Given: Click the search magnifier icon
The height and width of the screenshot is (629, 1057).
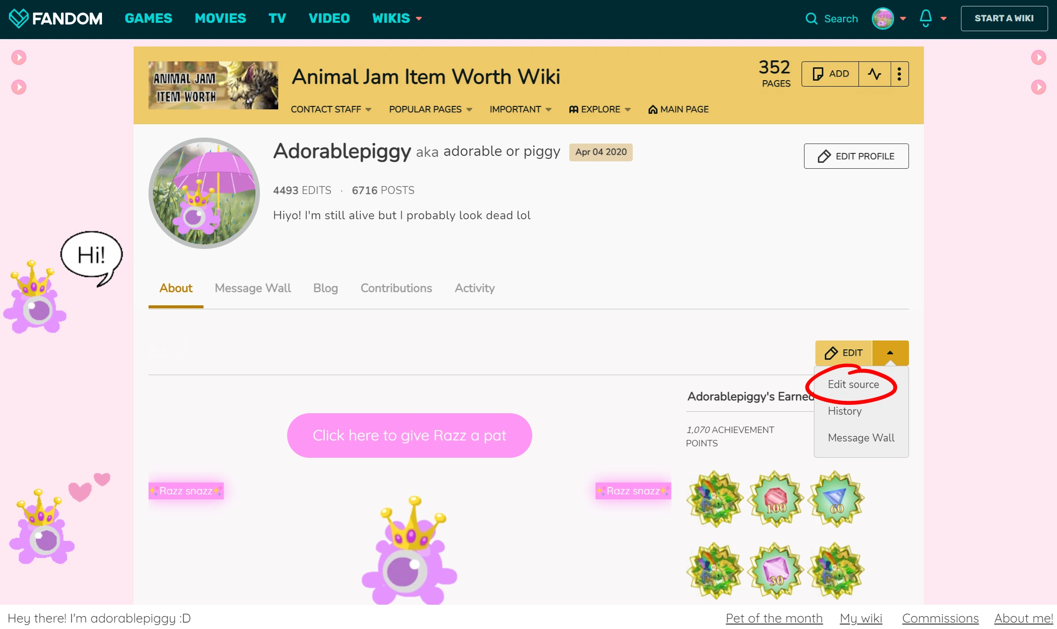Looking at the screenshot, I should [x=811, y=19].
